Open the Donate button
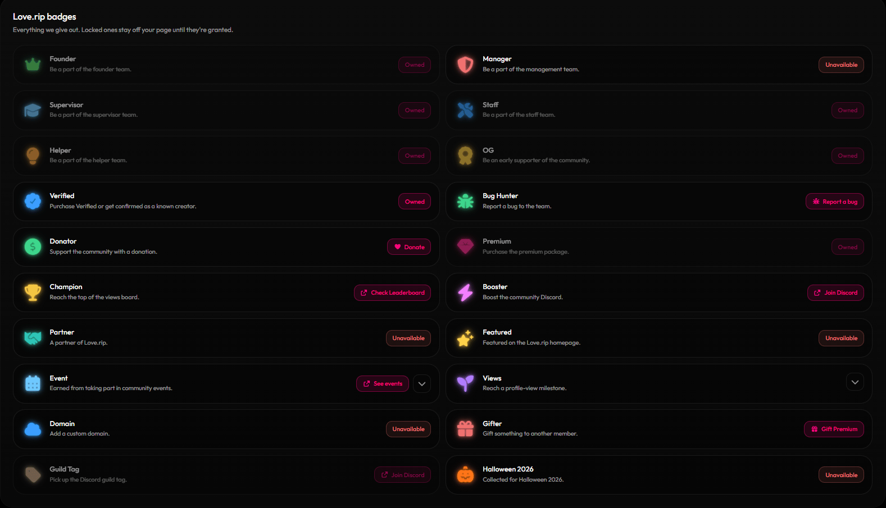 409,247
